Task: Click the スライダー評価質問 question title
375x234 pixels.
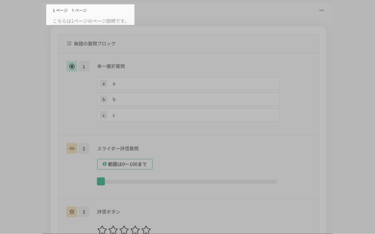Action: 118,148
